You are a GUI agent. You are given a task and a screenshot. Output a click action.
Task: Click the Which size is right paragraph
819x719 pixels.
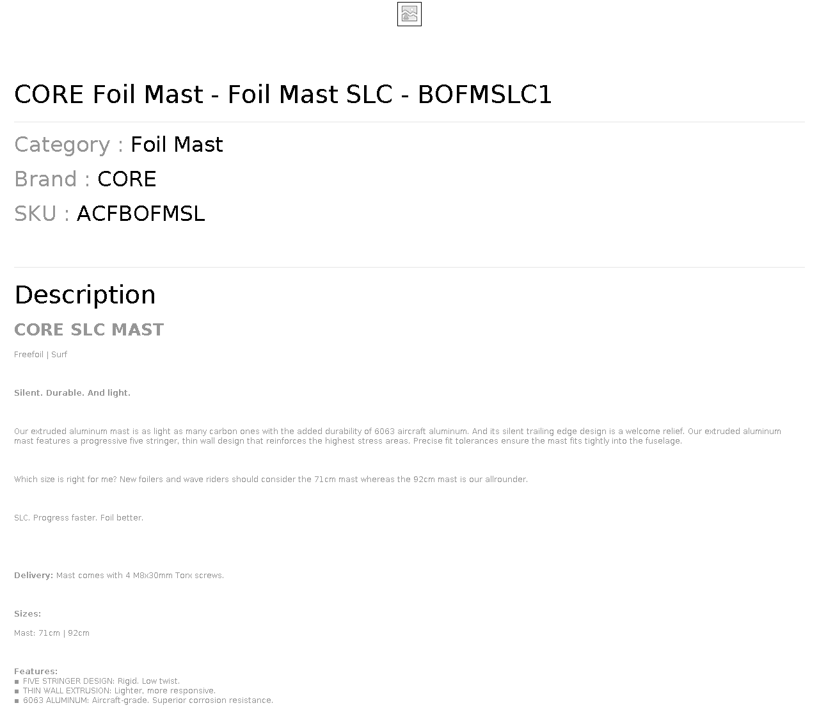(x=271, y=480)
